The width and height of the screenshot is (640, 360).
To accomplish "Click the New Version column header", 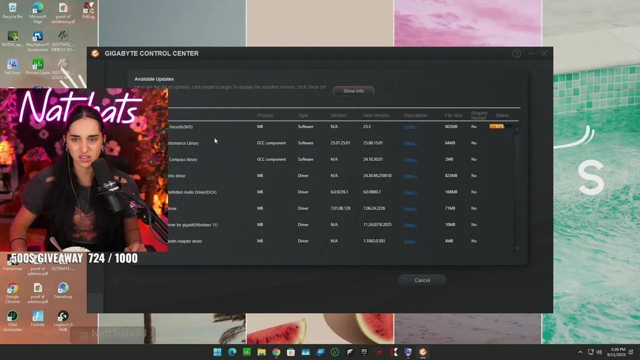I will pyautogui.click(x=376, y=115).
